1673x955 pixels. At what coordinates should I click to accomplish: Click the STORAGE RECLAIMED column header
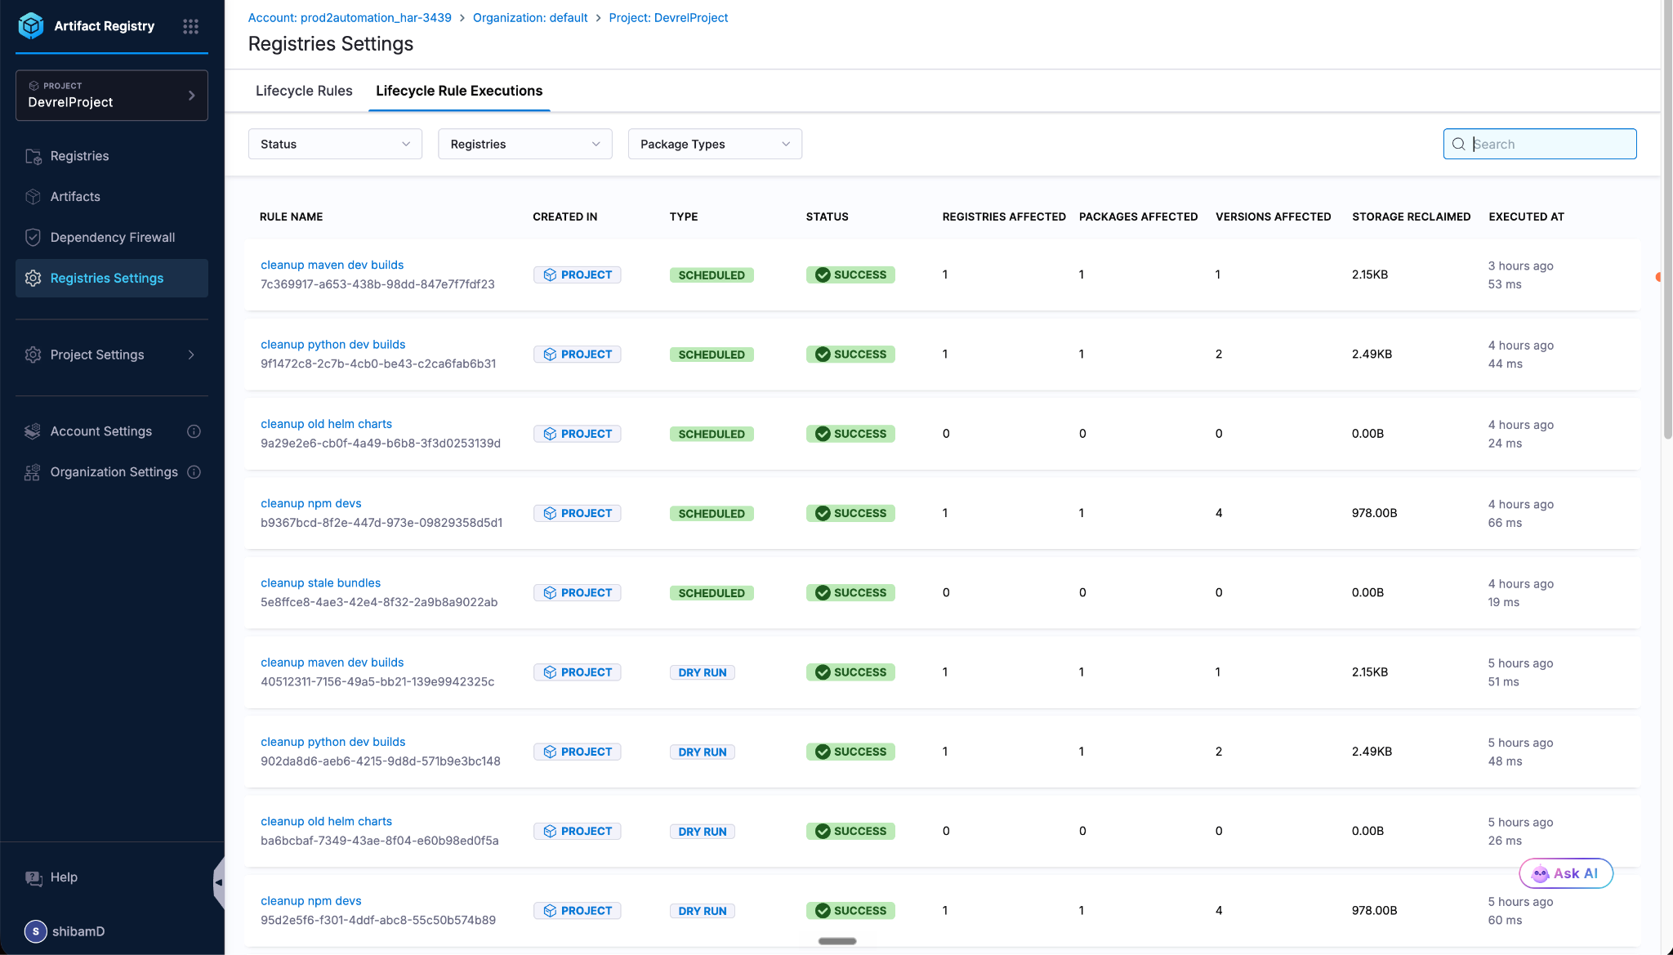(x=1411, y=217)
